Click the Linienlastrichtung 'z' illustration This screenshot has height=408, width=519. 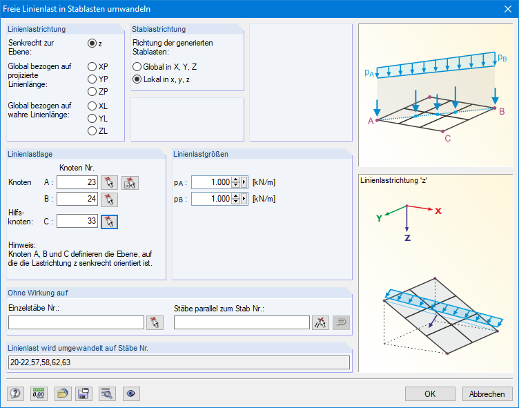pyautogui.click(x=435, y=273)
